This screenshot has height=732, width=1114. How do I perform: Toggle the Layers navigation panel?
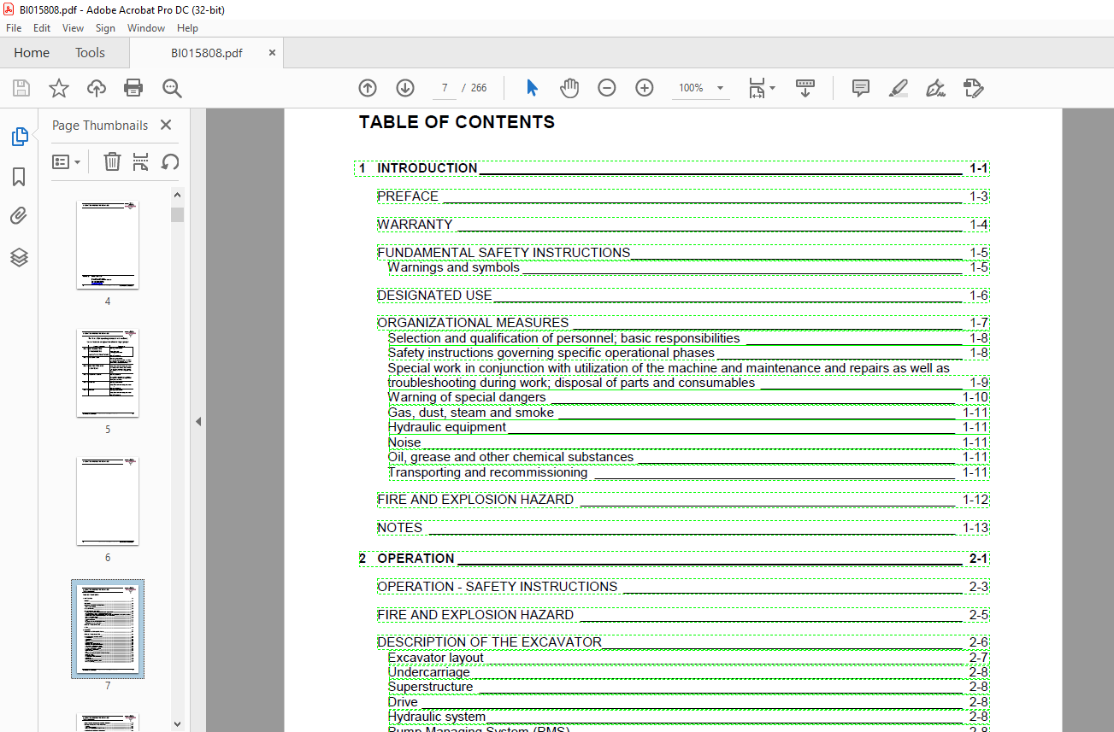point(19,257)
